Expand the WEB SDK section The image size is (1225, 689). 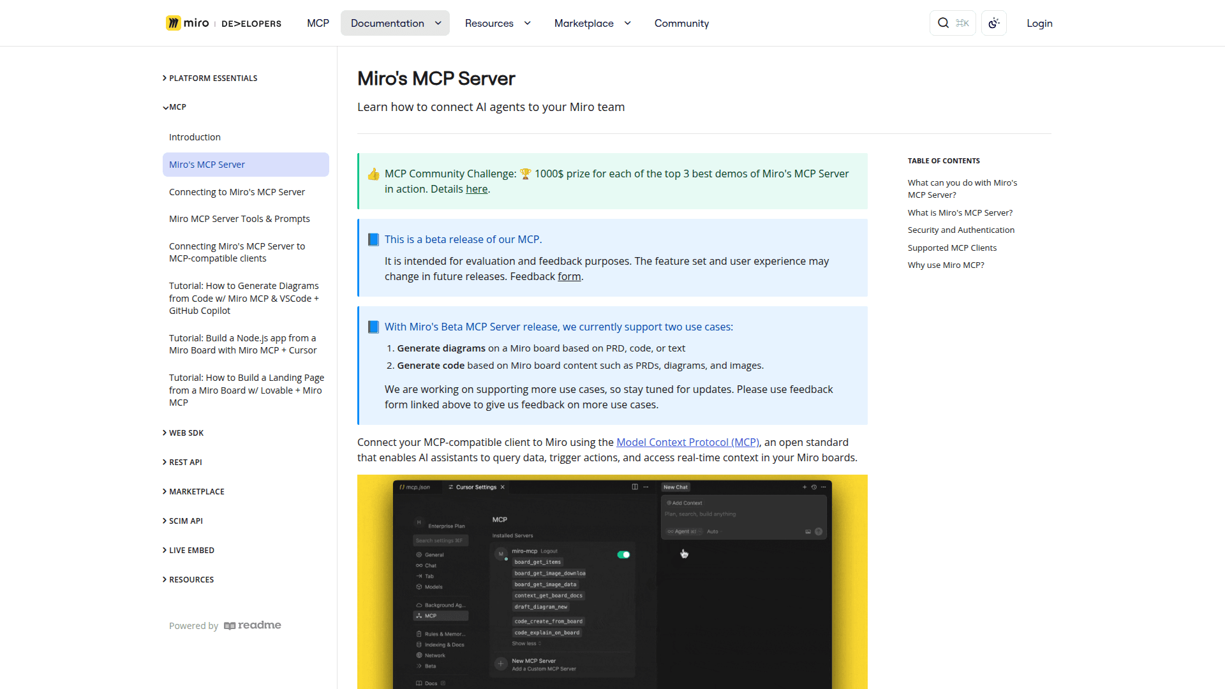coord(187,433)
